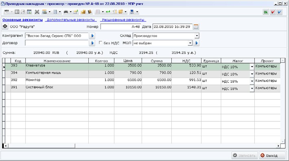The height and width of the screenshot is (161, 289).
Task: Click into the Договор input field
Action: click(57, 43)
